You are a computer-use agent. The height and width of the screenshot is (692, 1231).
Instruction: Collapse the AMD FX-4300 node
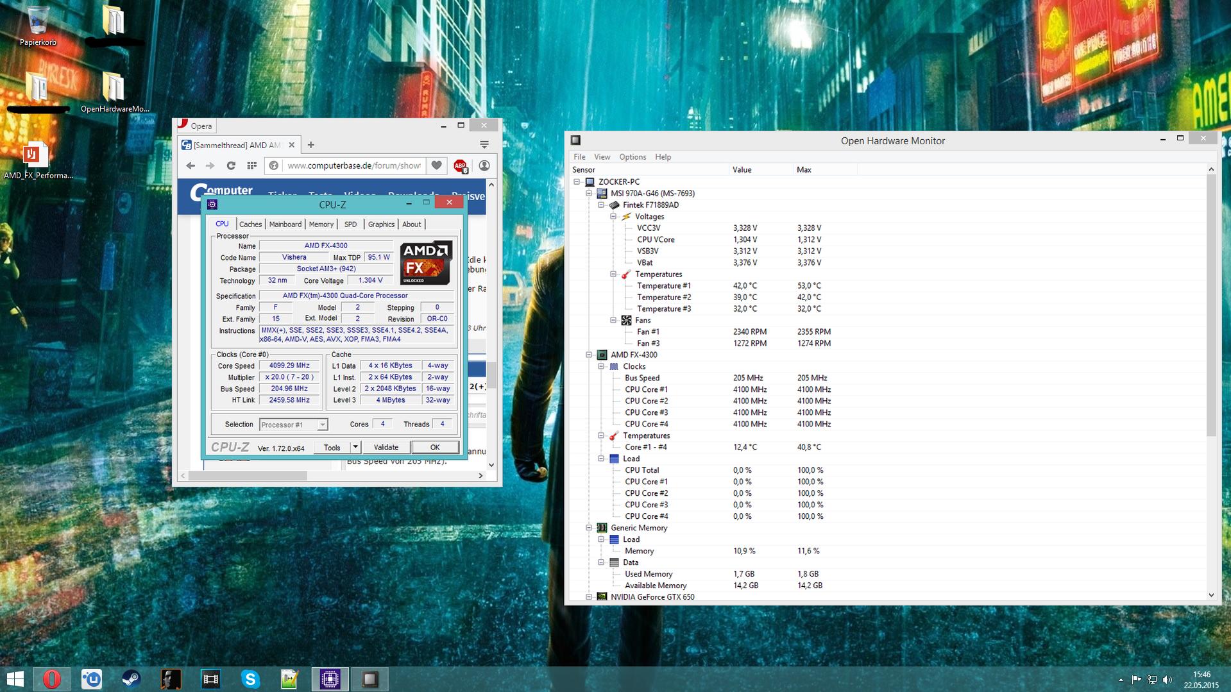[589, 355]
